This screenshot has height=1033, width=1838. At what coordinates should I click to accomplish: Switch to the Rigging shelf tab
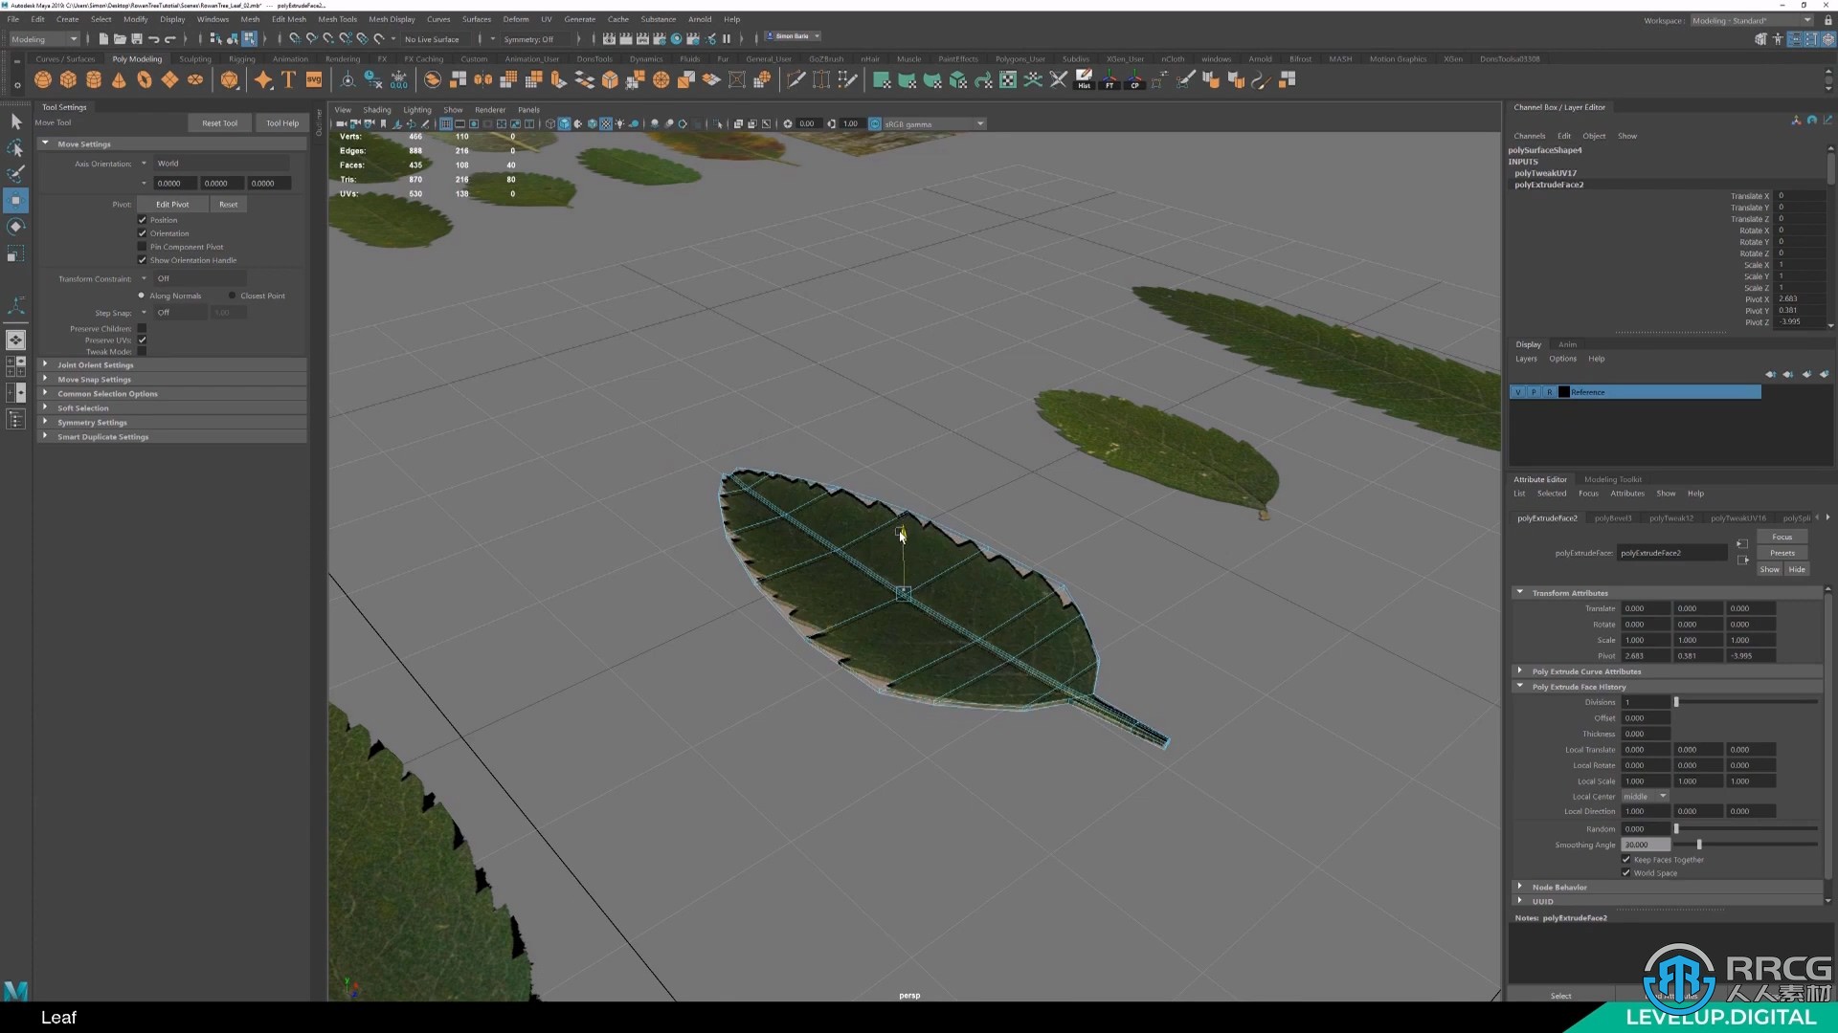242,59
